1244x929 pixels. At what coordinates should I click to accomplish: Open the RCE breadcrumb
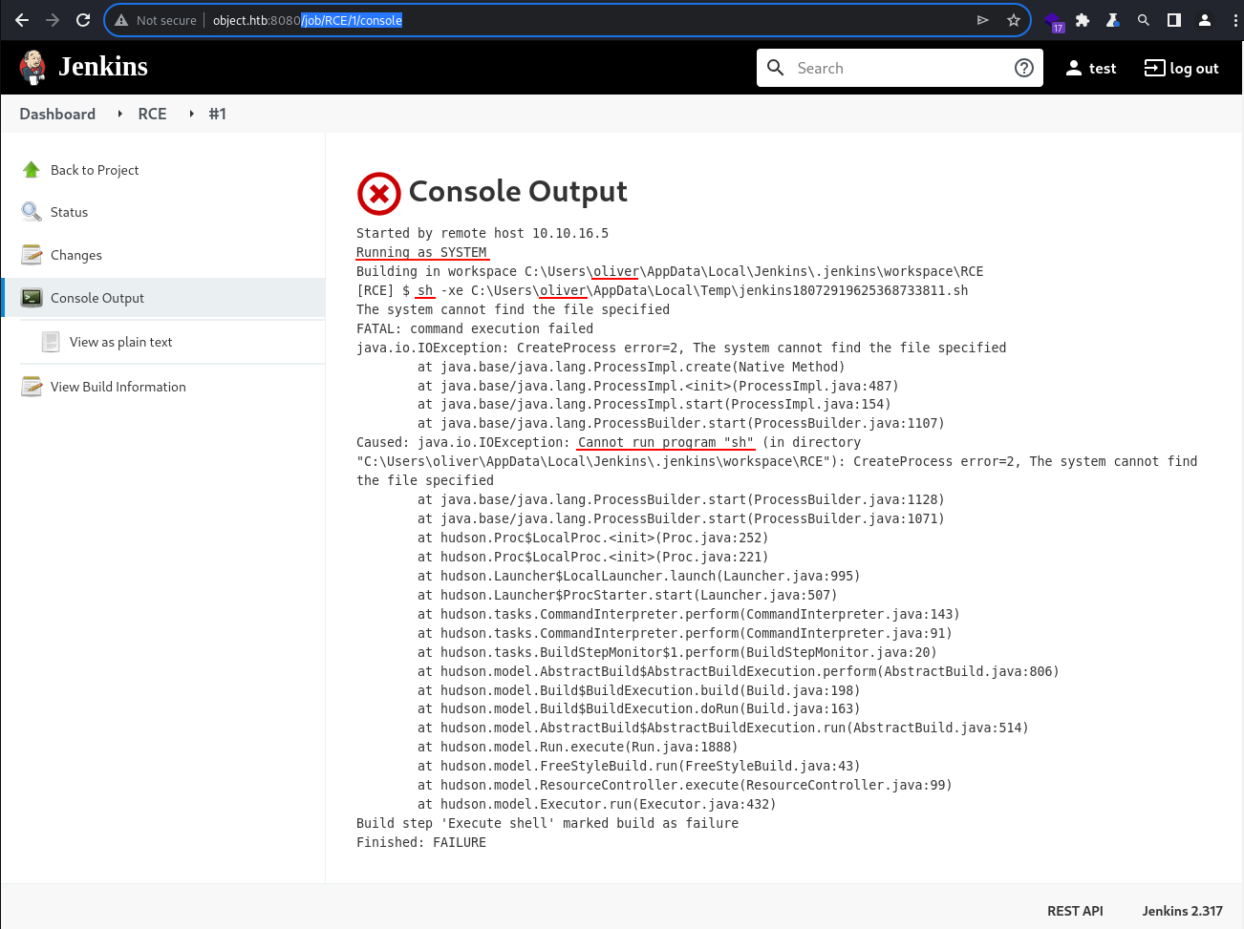[152, 114]
